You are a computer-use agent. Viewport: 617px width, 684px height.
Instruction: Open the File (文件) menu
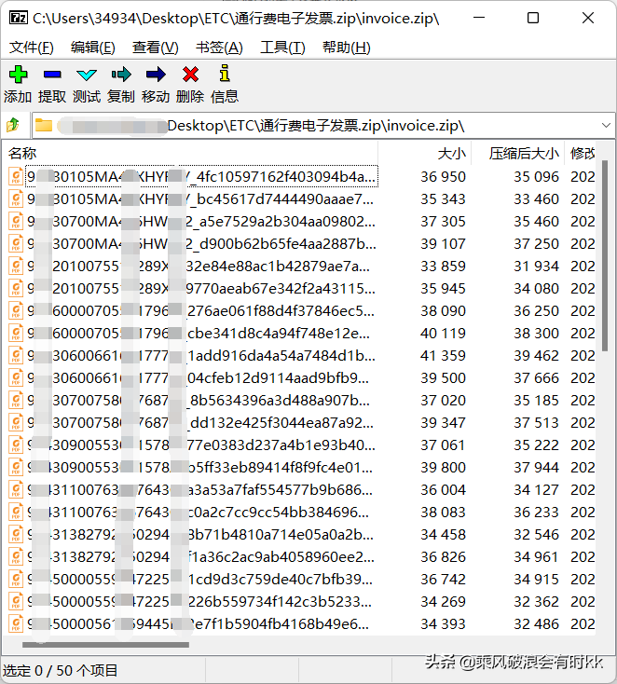click(31, 48)
